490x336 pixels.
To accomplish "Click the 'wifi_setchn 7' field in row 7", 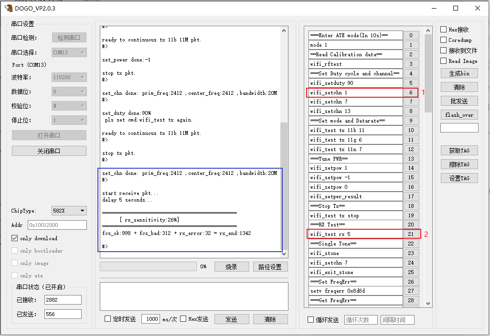I will [356, 102].
